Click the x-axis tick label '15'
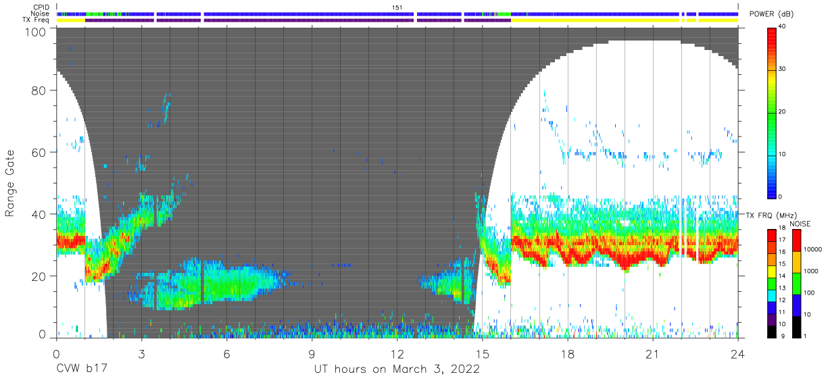Viewport: 830px width, 383px height. tap(482, 354)
